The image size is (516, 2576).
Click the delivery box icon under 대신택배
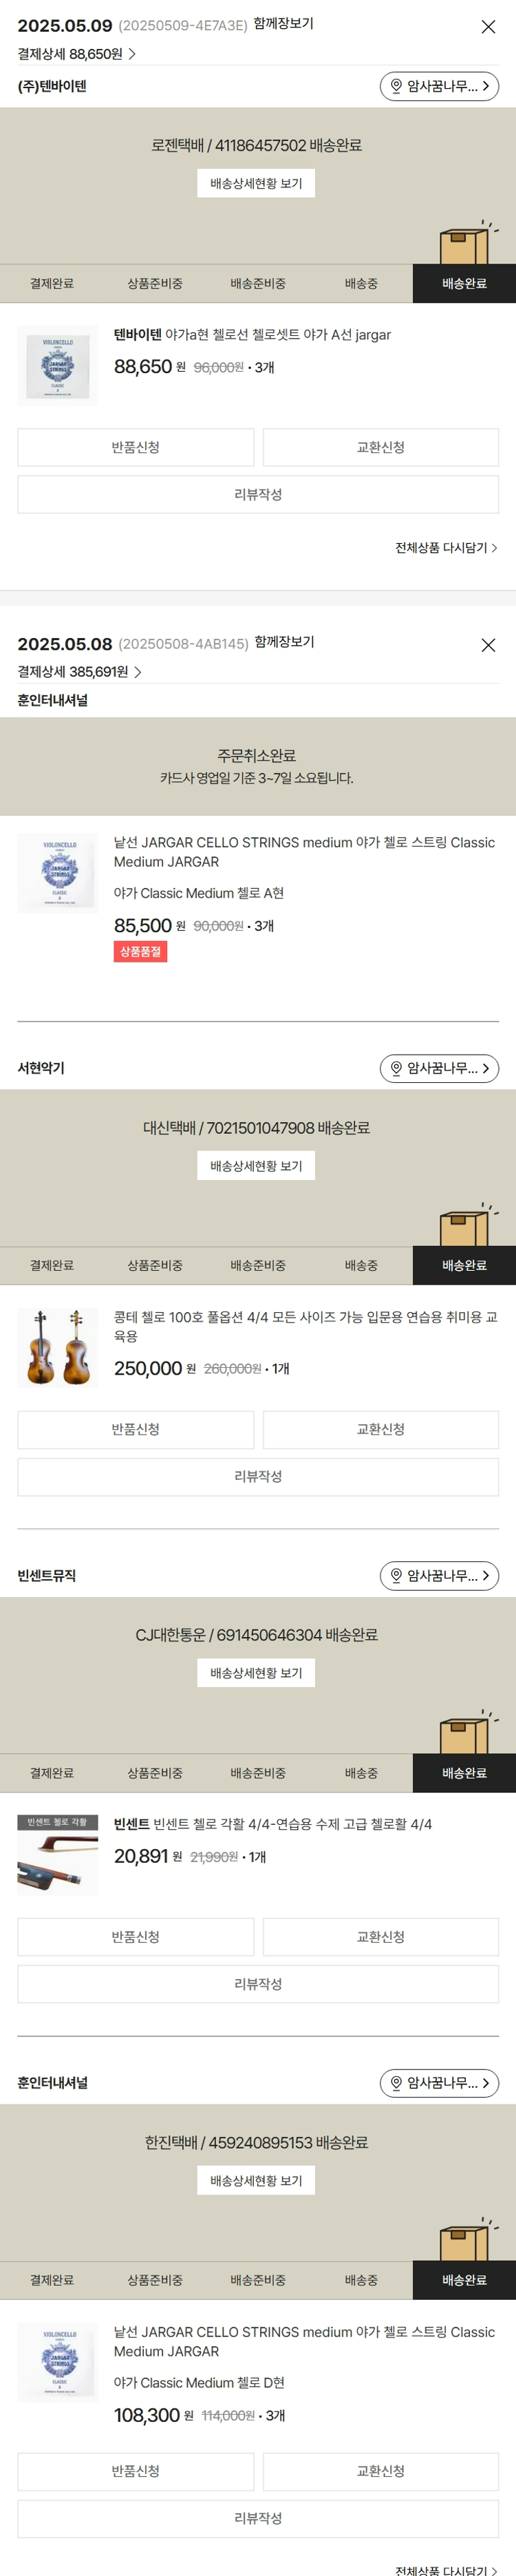click(x=466, y=1225)
